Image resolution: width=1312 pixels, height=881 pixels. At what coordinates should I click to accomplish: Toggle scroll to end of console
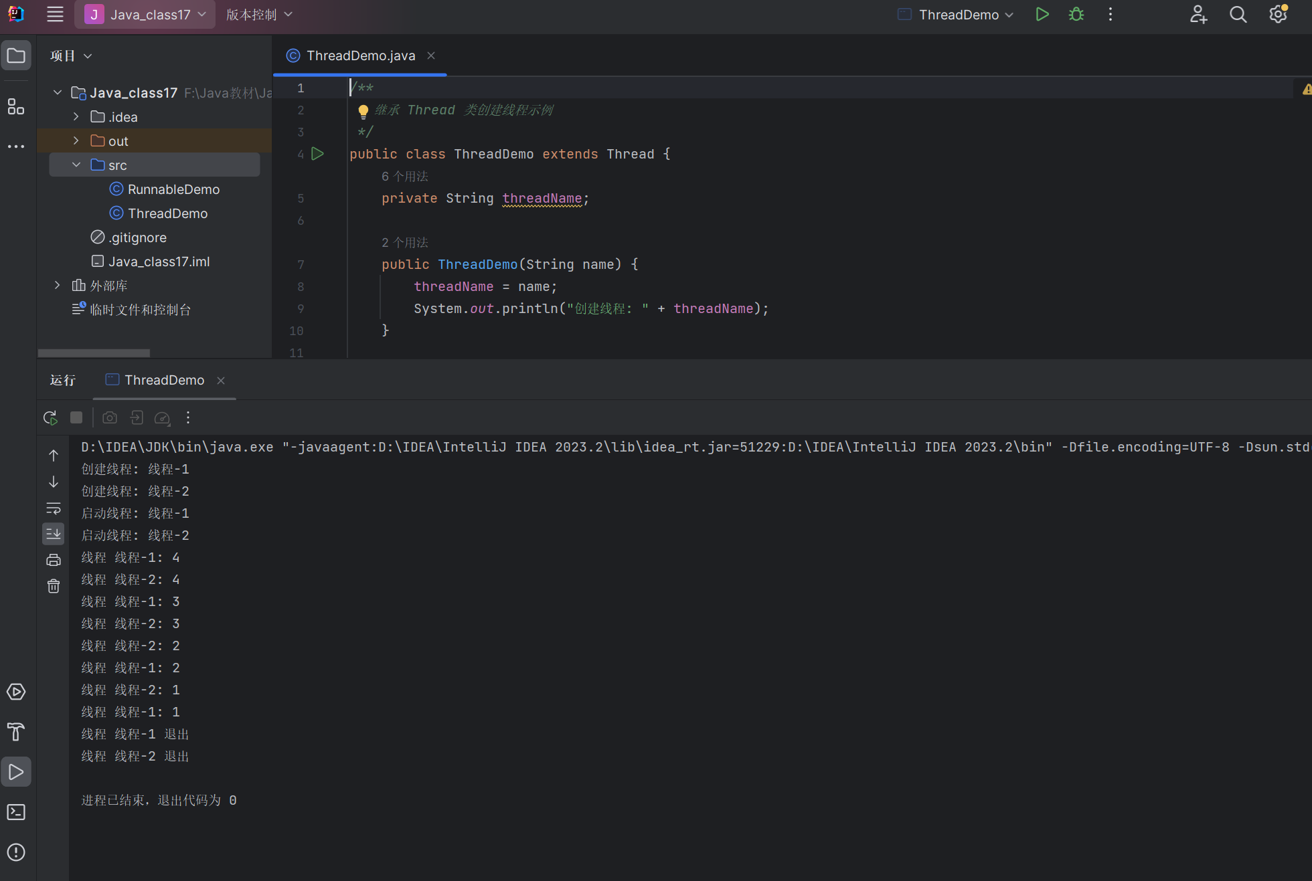coord(54,534)
